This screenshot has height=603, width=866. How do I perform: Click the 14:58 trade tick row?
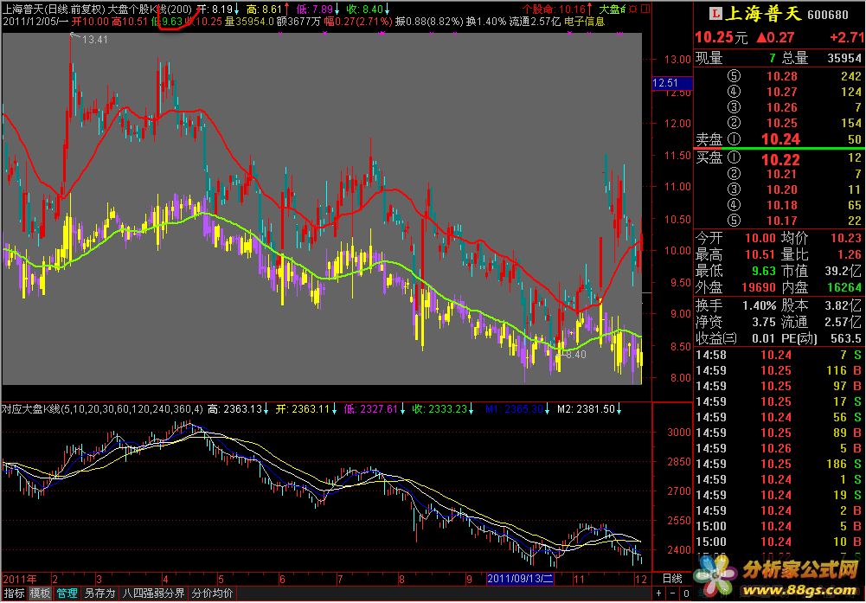click(x=779, y=355)
